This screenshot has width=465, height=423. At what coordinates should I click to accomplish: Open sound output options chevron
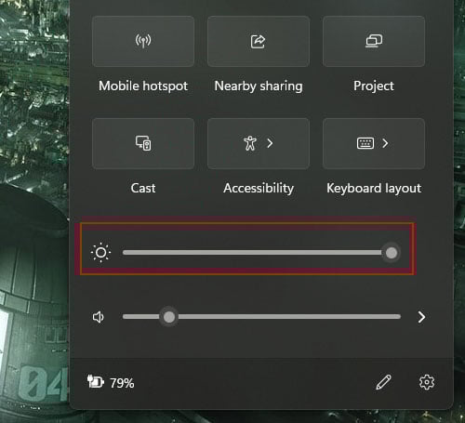(x=421, y=317)
